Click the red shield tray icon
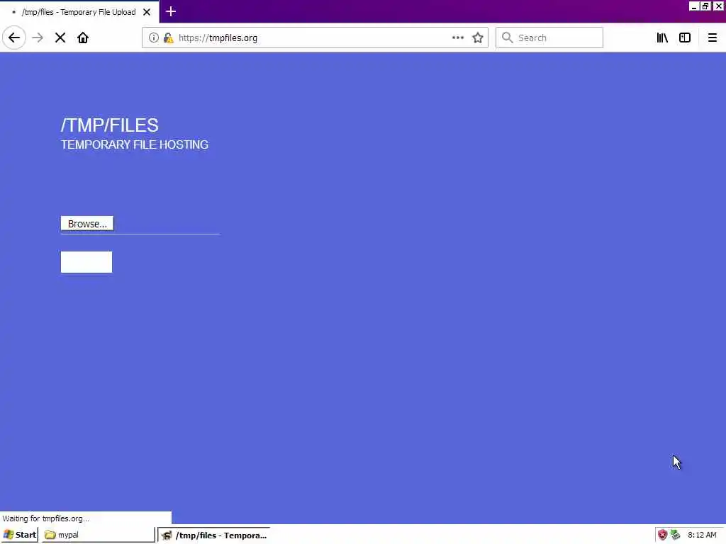 point(663,535)
